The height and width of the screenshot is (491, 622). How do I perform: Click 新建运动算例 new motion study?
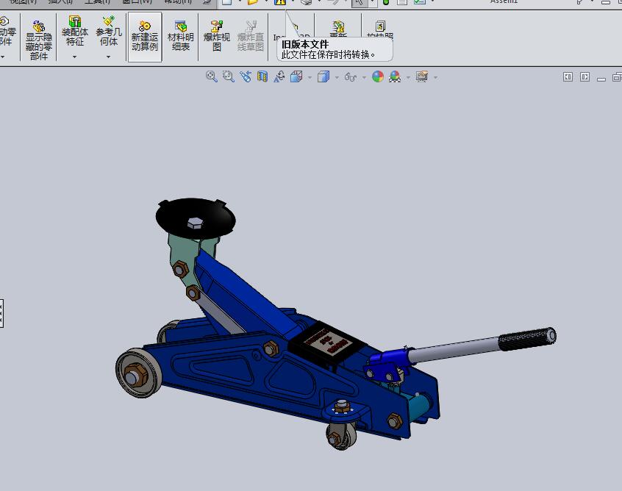click(x=145, y=37)
